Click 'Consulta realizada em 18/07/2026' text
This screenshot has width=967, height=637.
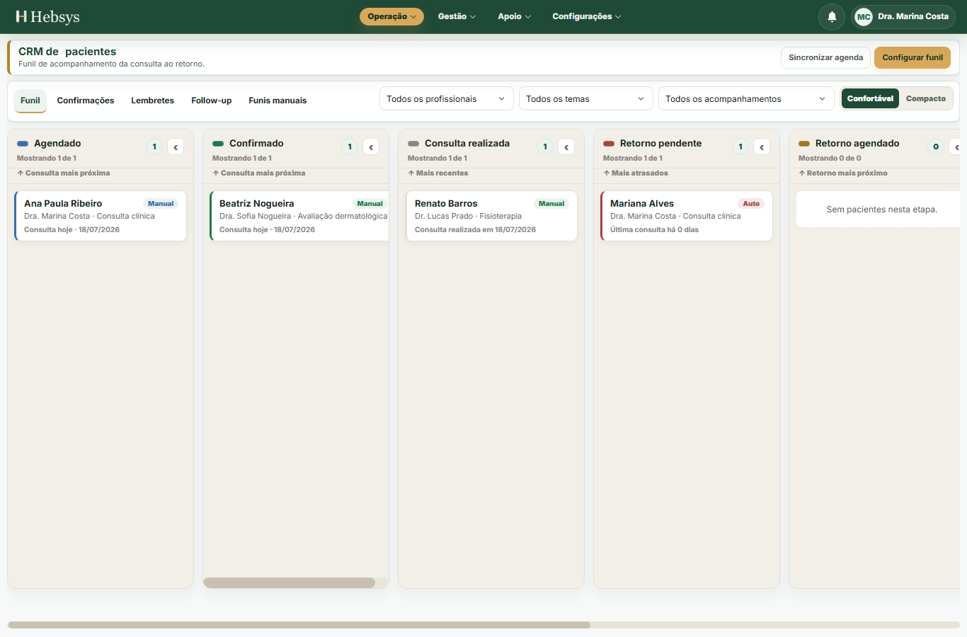pyautogui.click(x=475, y=229)
